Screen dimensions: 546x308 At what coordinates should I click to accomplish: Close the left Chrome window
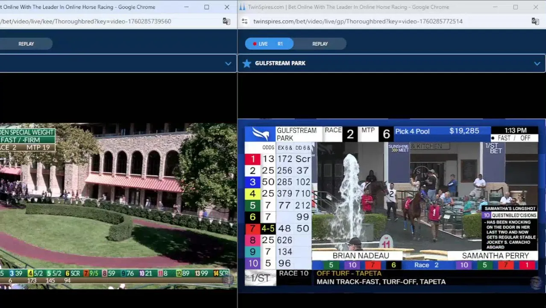227,7
